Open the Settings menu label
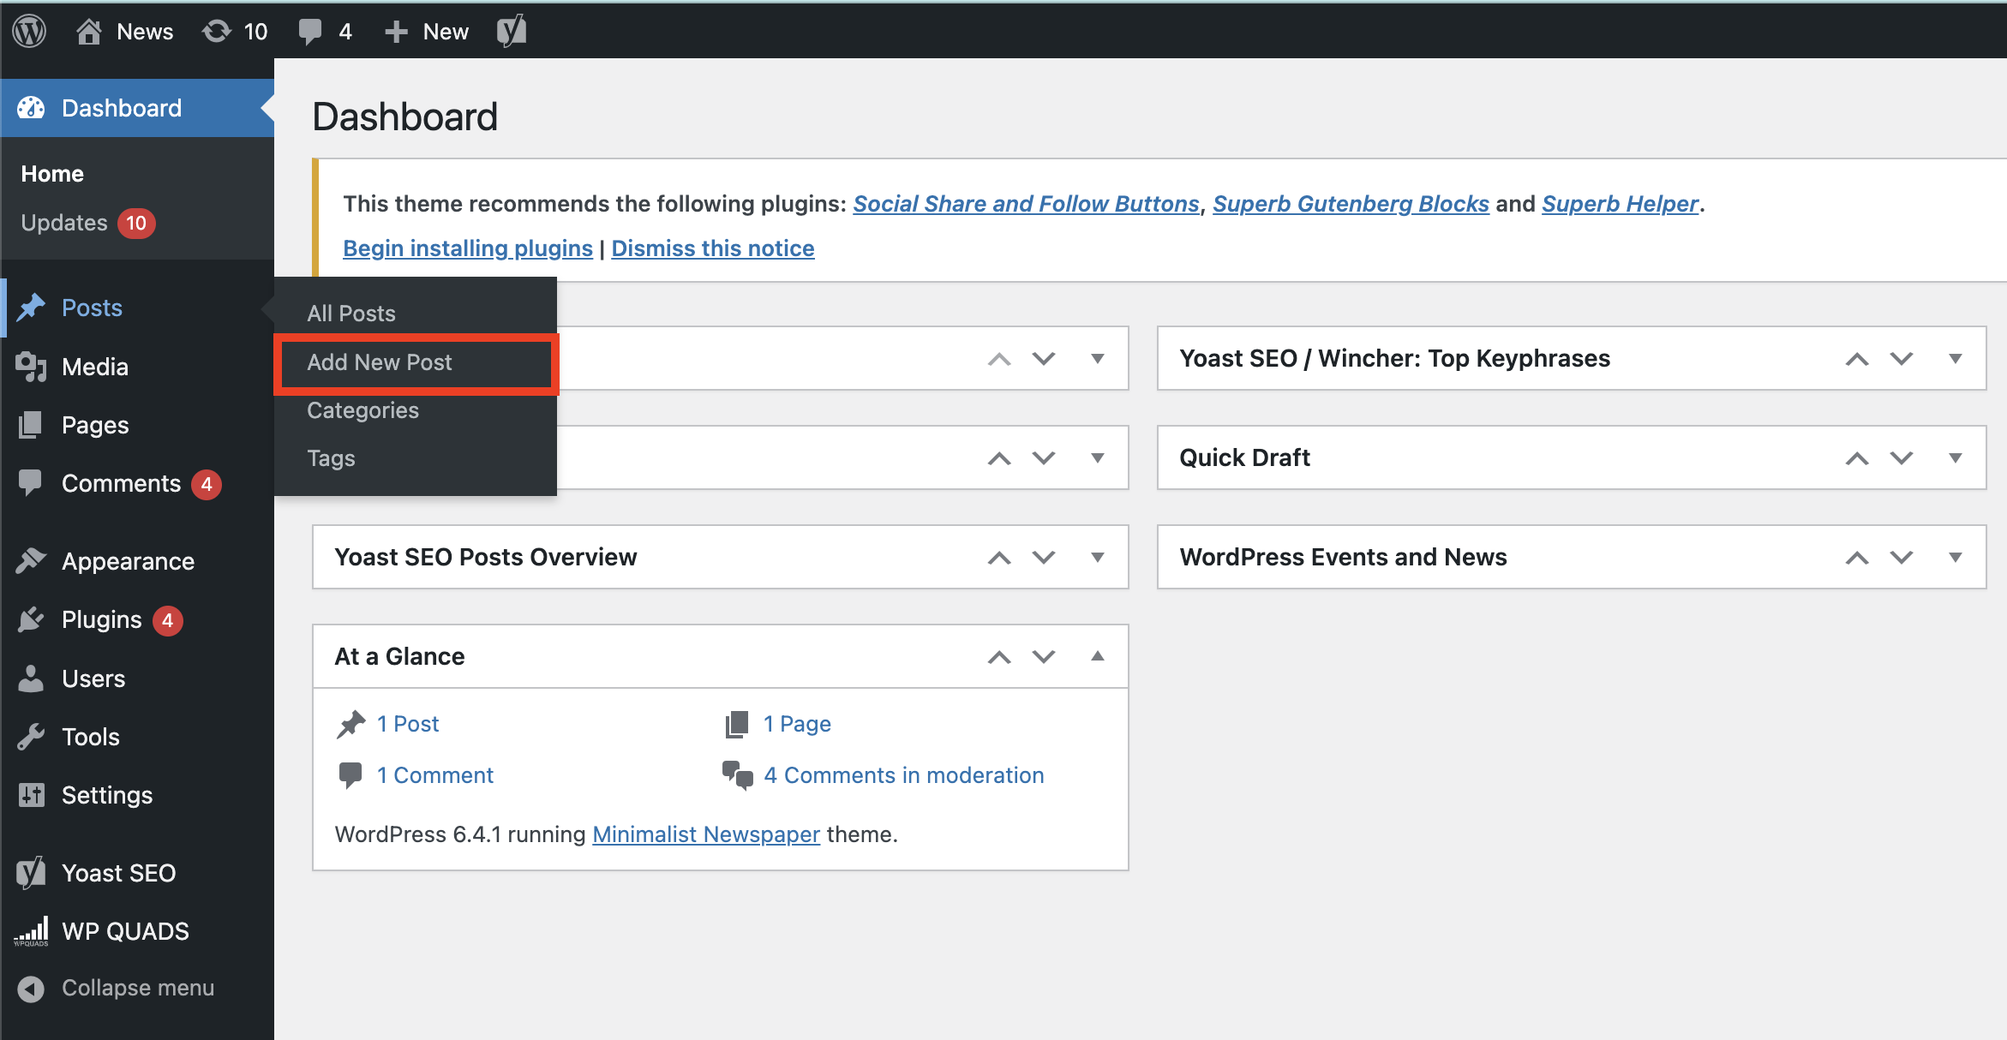2007x1040 pixels. pyautogui.click(x=107, y=795)
